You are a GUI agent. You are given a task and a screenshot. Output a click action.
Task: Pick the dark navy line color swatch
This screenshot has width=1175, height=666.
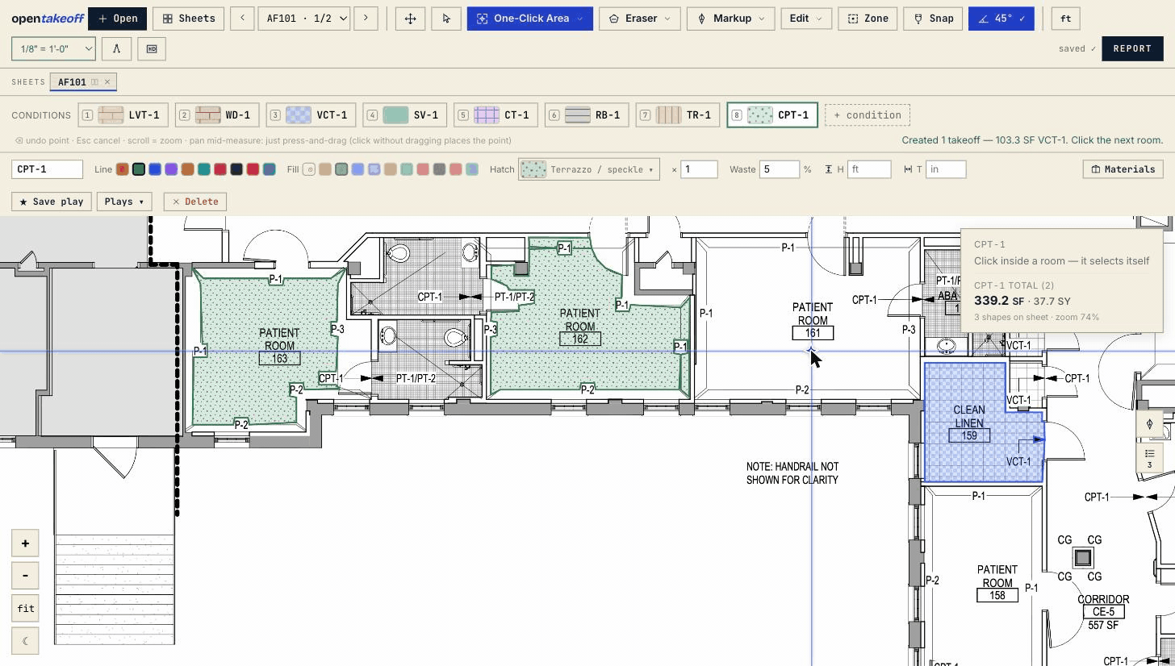pyautogui.click(x=236, y=169)
